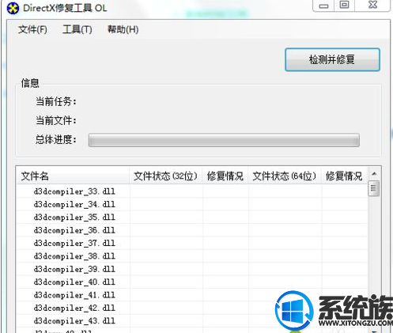Click the DirectX repair tool title icon
Screen dimensions: 393x333
[x=13, y=9]
